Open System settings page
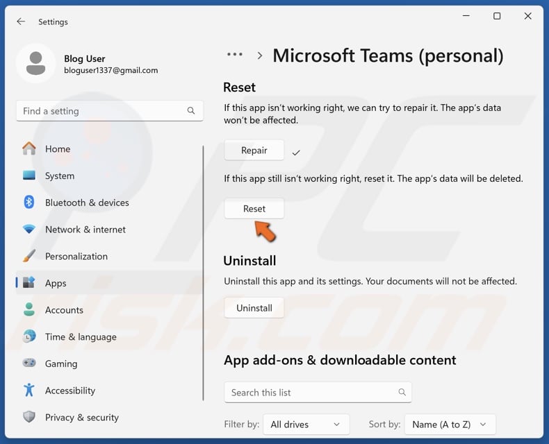 (108, 176)
